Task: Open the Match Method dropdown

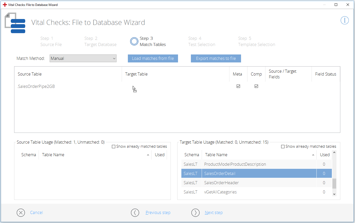Action: tap(83, 58)
